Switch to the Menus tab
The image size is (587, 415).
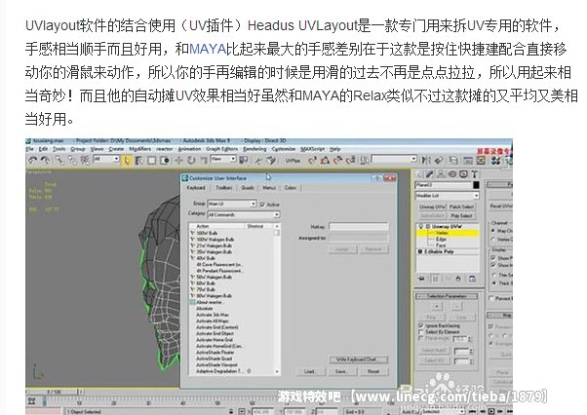(269, 188)
